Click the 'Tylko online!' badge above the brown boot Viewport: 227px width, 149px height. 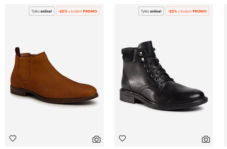click(42, 11)
